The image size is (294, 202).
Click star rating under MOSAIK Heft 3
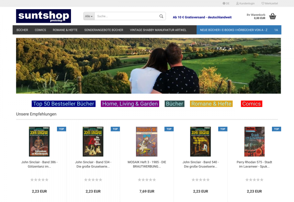click(x=147, y=180)
